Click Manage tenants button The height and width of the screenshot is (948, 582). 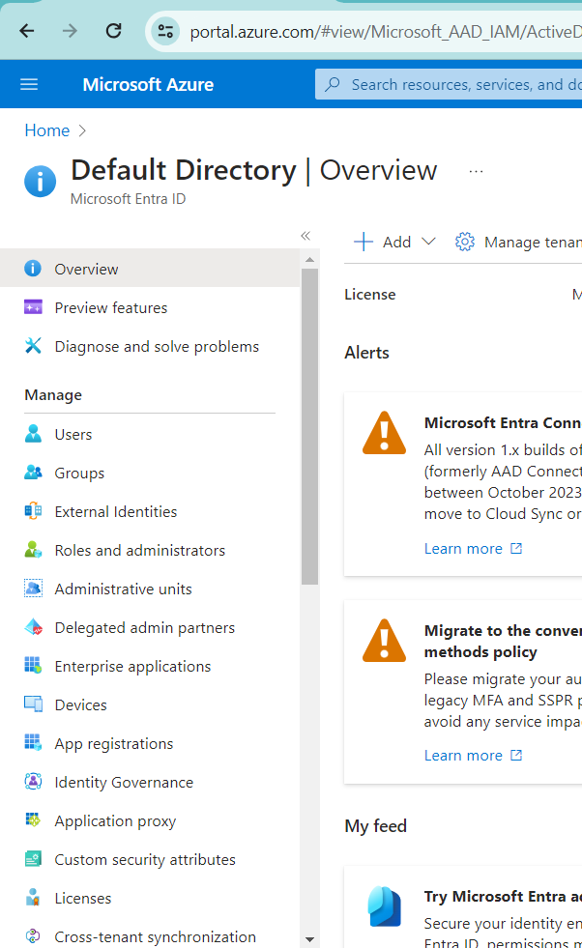pos(519,242)
